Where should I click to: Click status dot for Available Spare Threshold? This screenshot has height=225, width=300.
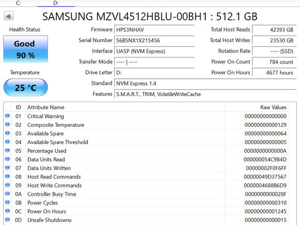pyautogui.click(x=7, y=141)
